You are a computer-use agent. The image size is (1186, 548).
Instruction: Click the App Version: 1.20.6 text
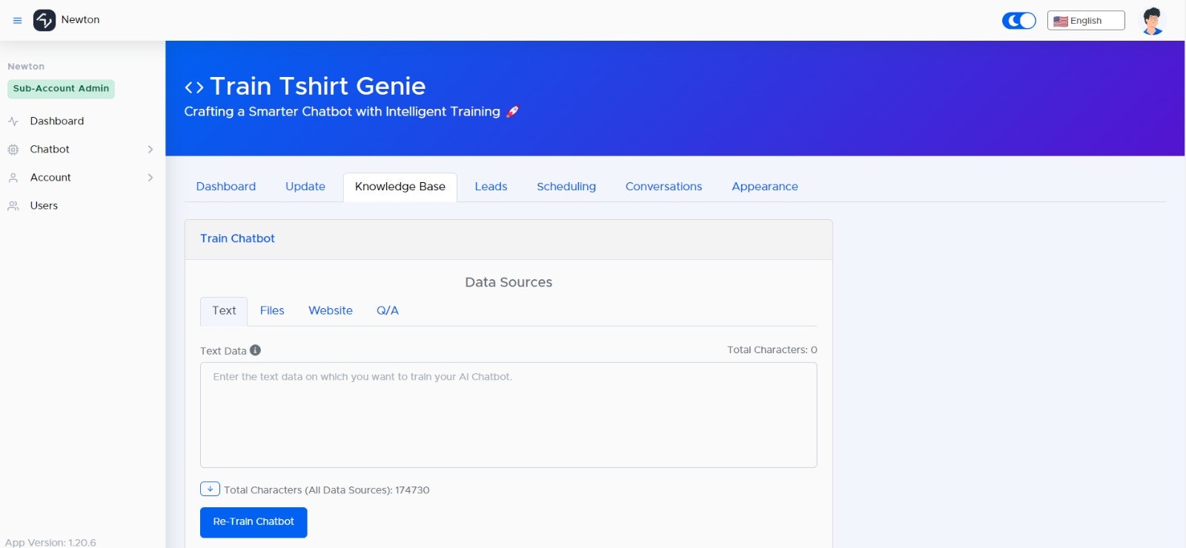(x=50, y=542)
